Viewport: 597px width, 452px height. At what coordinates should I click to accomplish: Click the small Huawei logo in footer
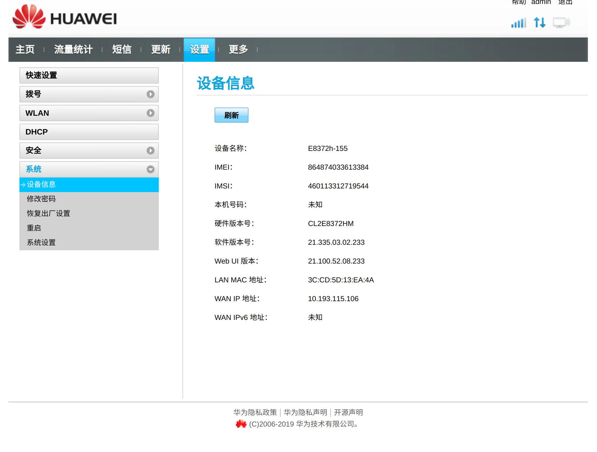[x=241, y=424]
